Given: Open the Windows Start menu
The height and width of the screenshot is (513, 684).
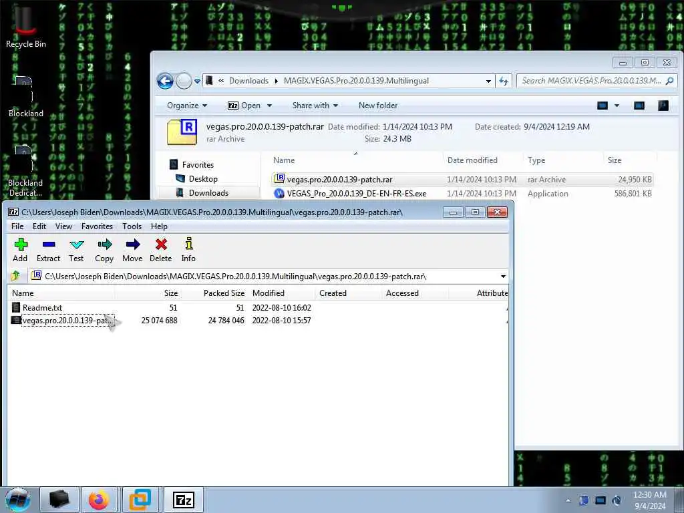Looking at the screenshot, I should click(18, 500).
